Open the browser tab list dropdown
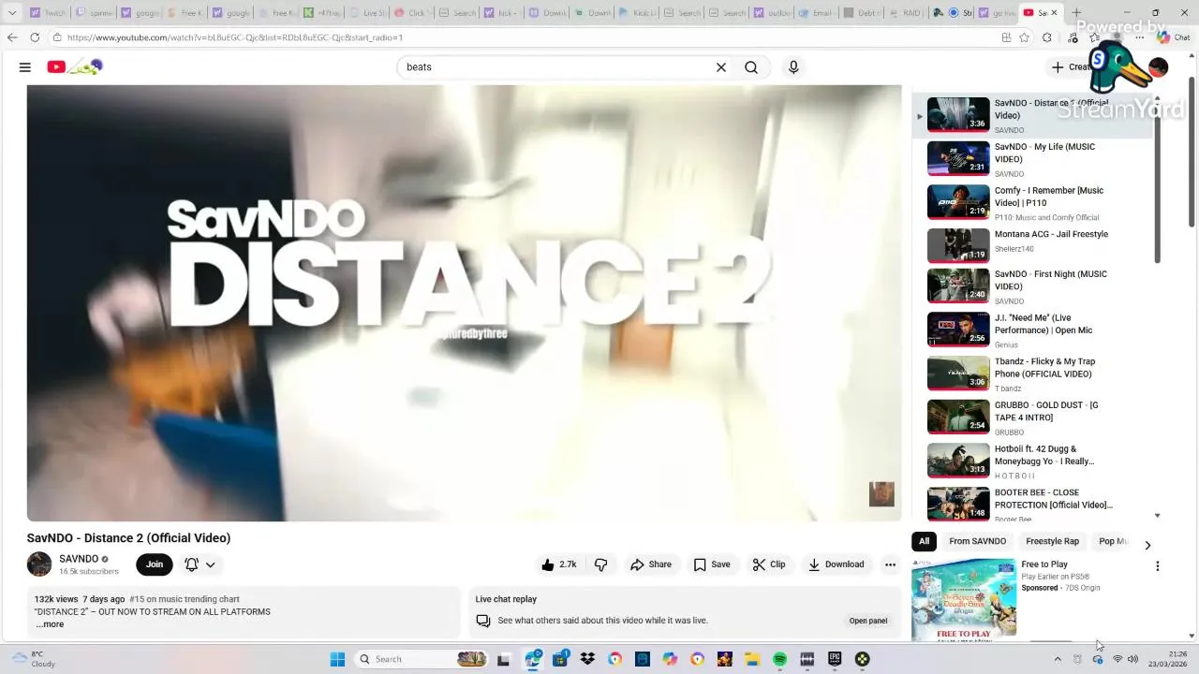This screenshot has width=1199, height=674. (12, 13)
